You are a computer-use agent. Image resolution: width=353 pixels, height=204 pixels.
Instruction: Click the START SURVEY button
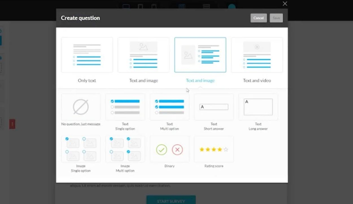tap(171, 201)
